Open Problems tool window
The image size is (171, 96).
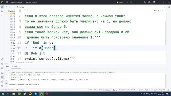tap(2, 82)
